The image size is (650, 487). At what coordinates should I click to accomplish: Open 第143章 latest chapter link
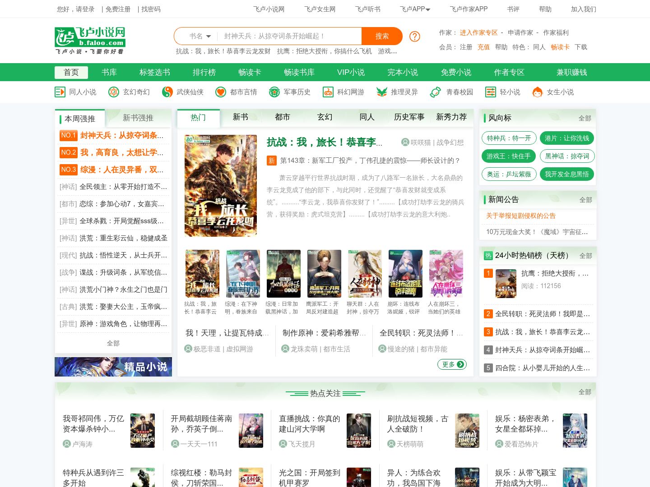point(370,161)
